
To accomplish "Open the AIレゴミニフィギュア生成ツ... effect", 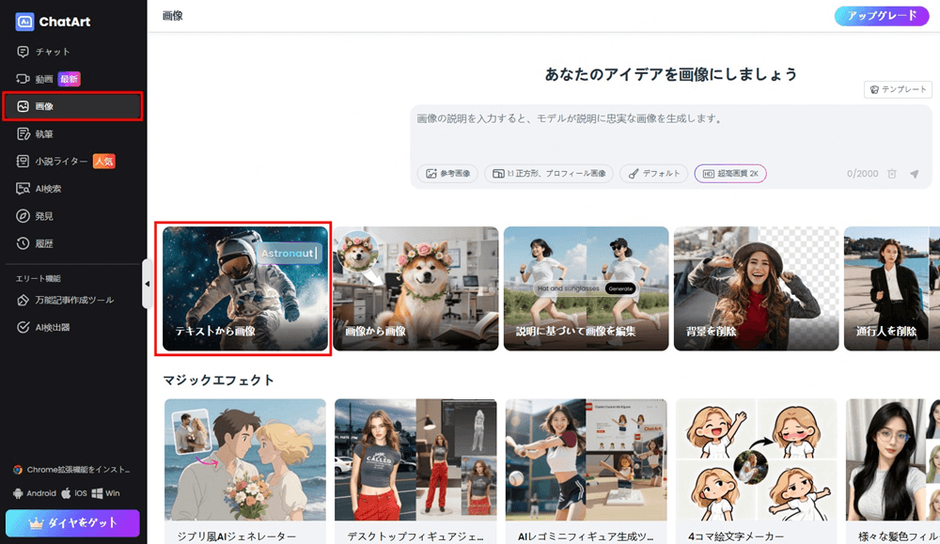I will [x=586, y=472].
